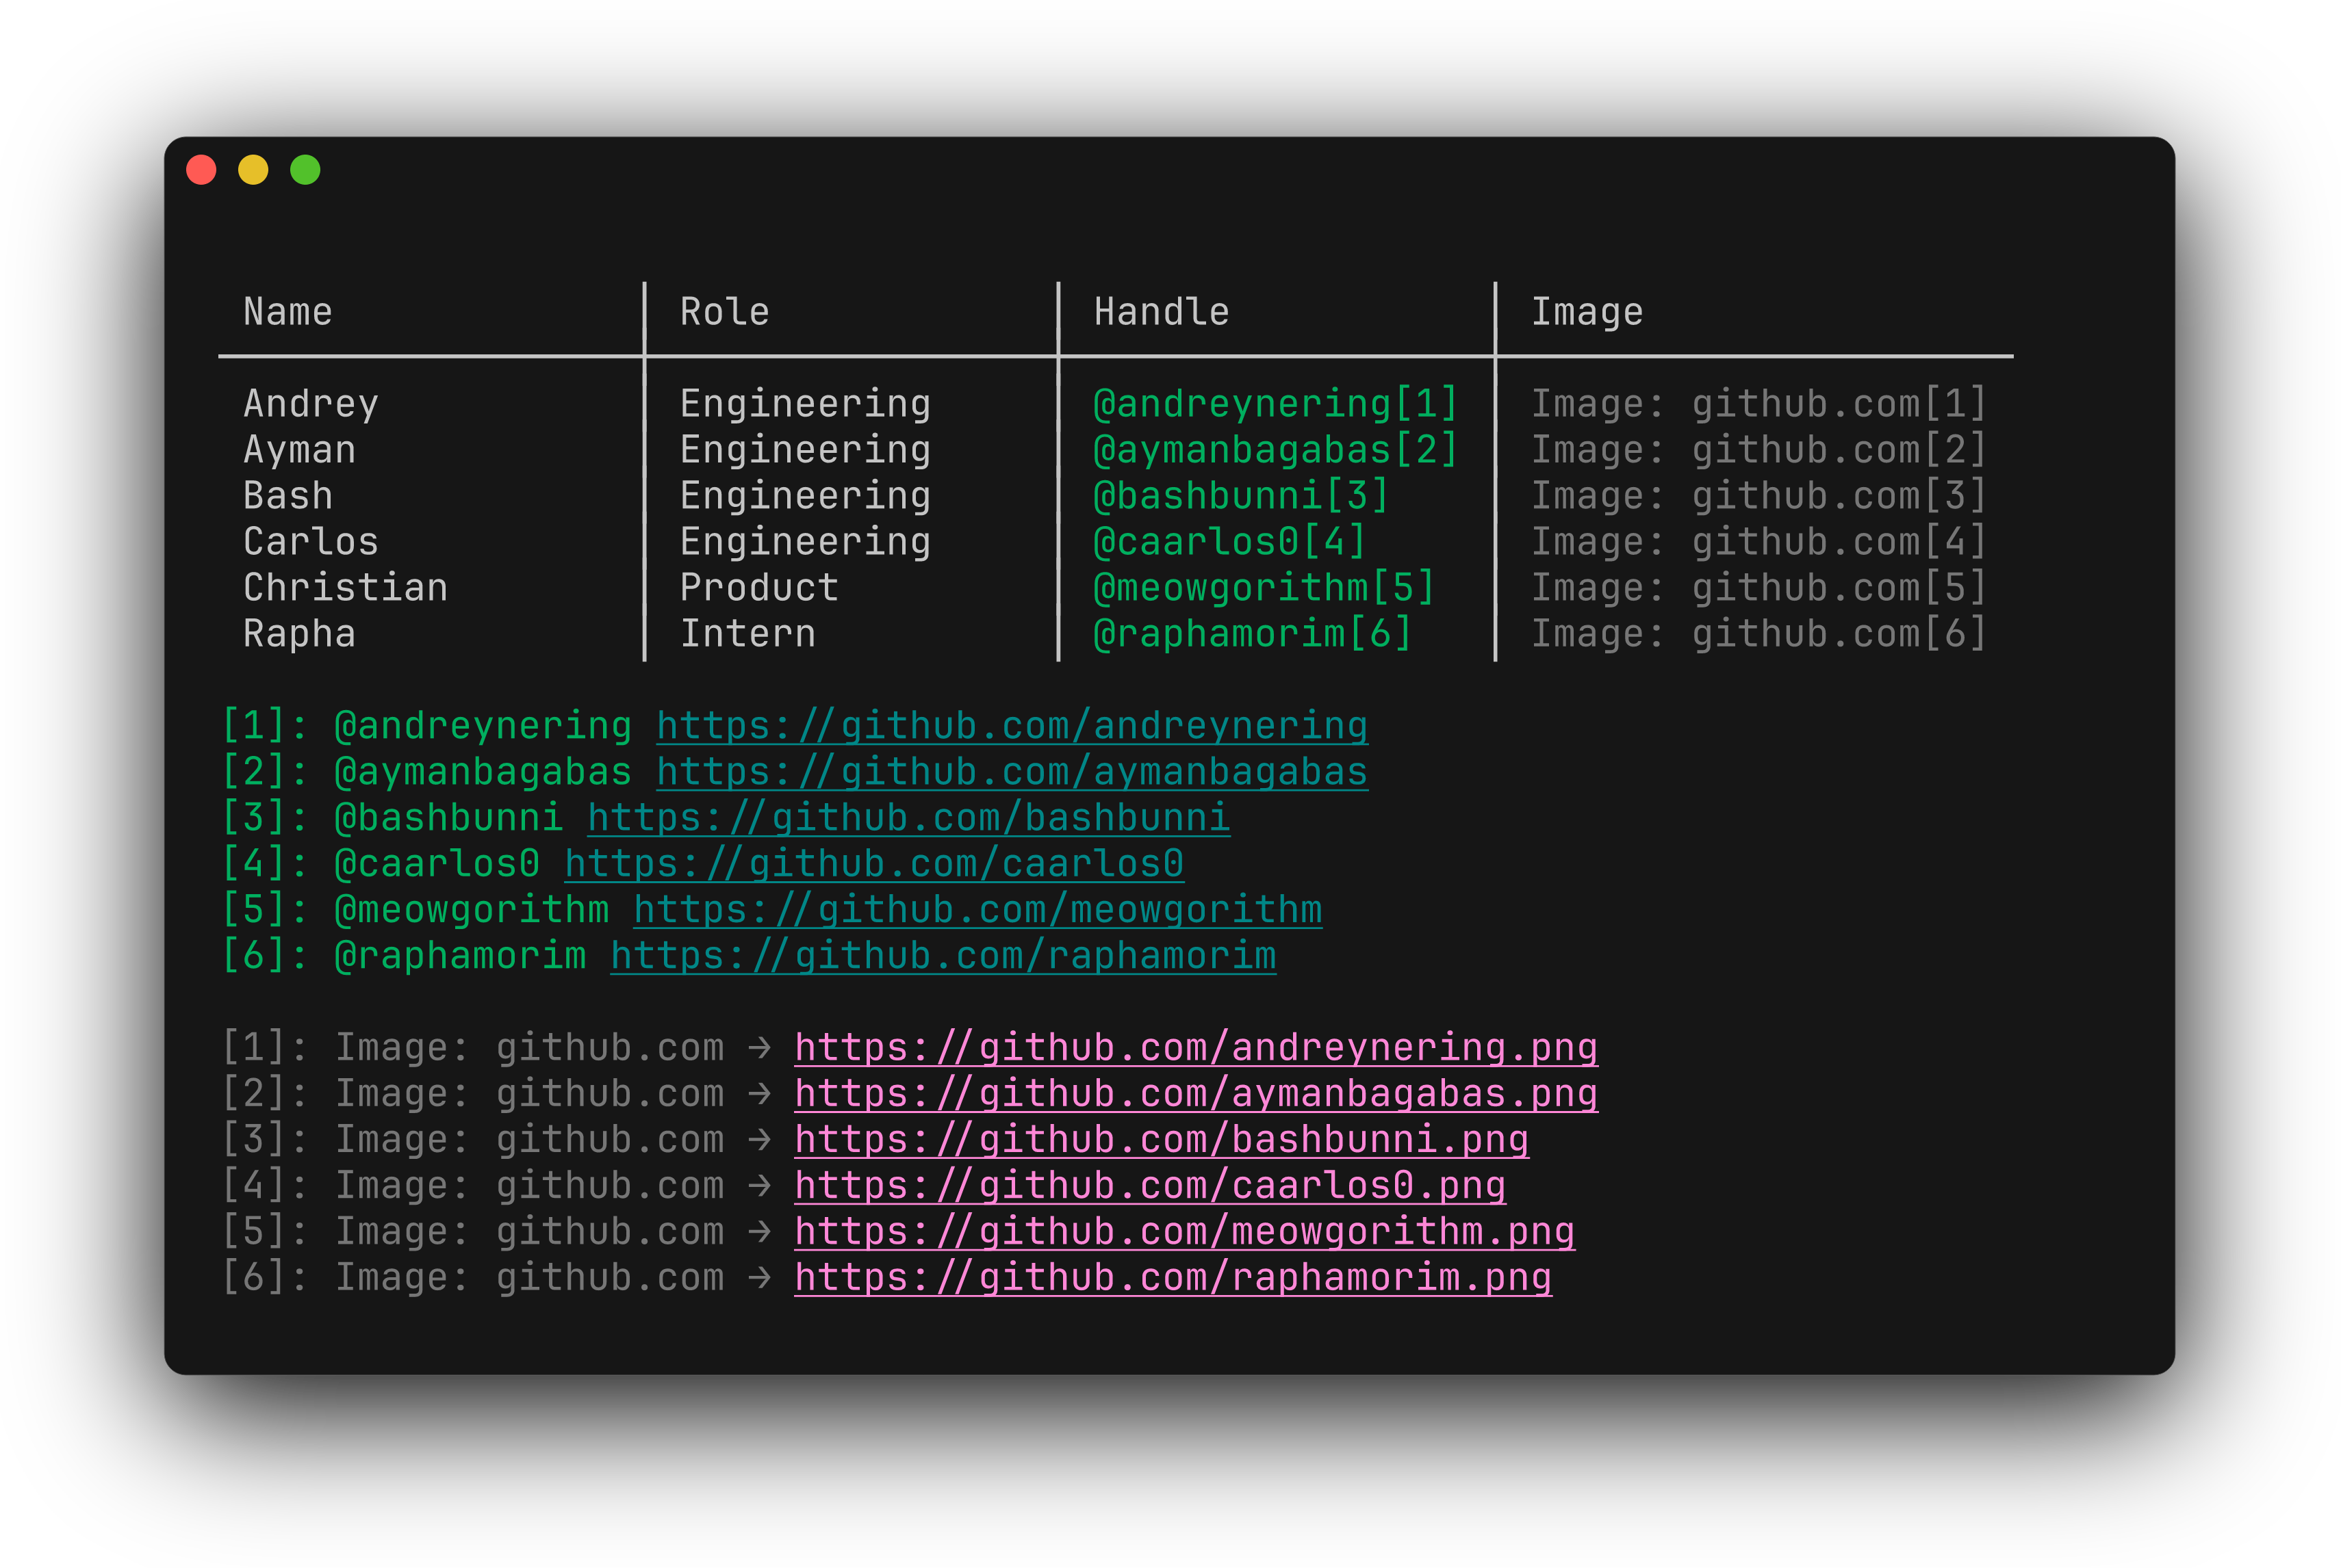Click the green footnote text @aymanbagabas
Screen dimensions: 2341x1568
point(483,772)
